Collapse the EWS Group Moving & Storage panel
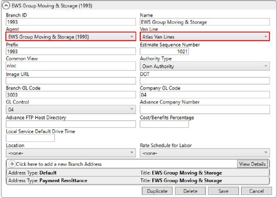Image resolution: width=277 pixels, height=198 pixels. tap(6, 5)
